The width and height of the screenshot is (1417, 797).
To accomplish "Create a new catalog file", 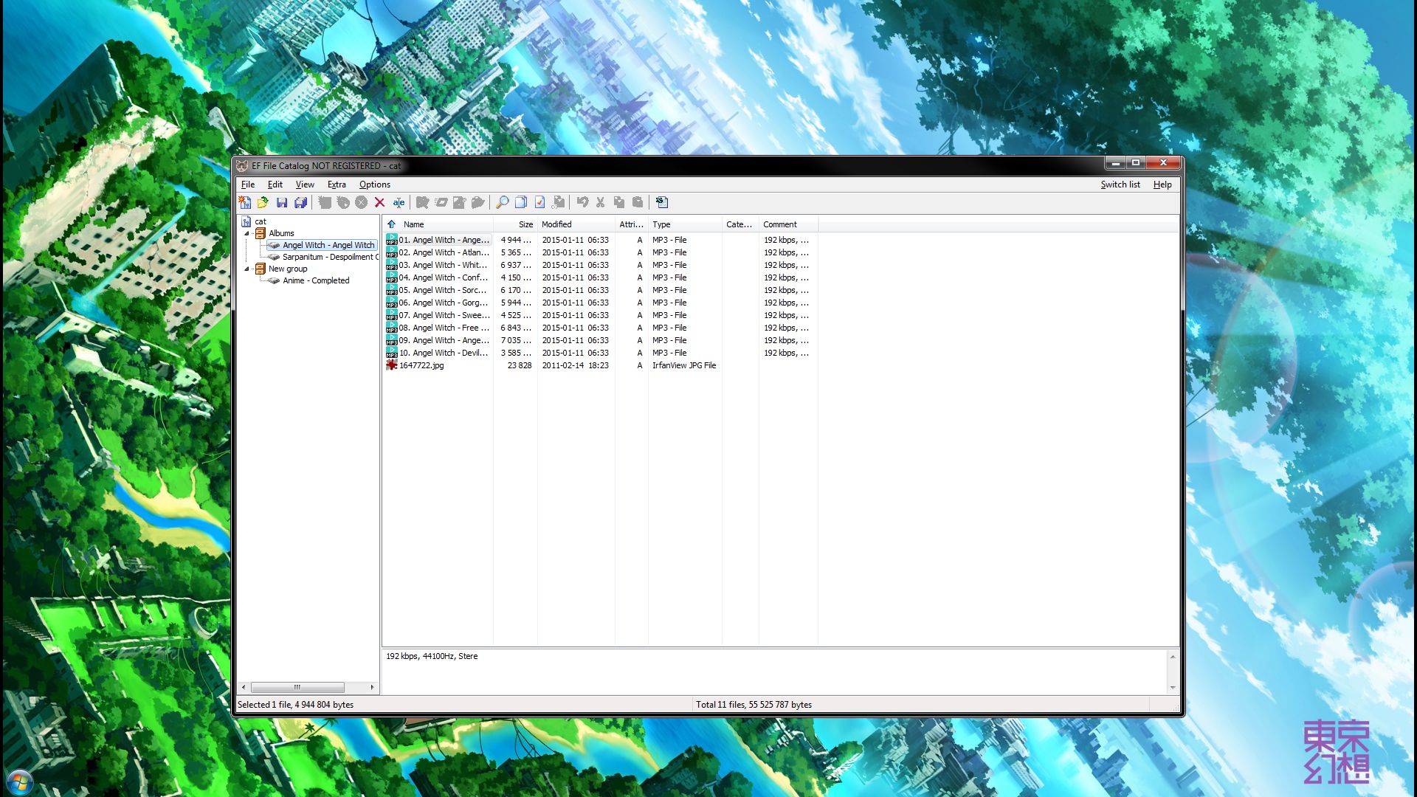I will [246, 202].
